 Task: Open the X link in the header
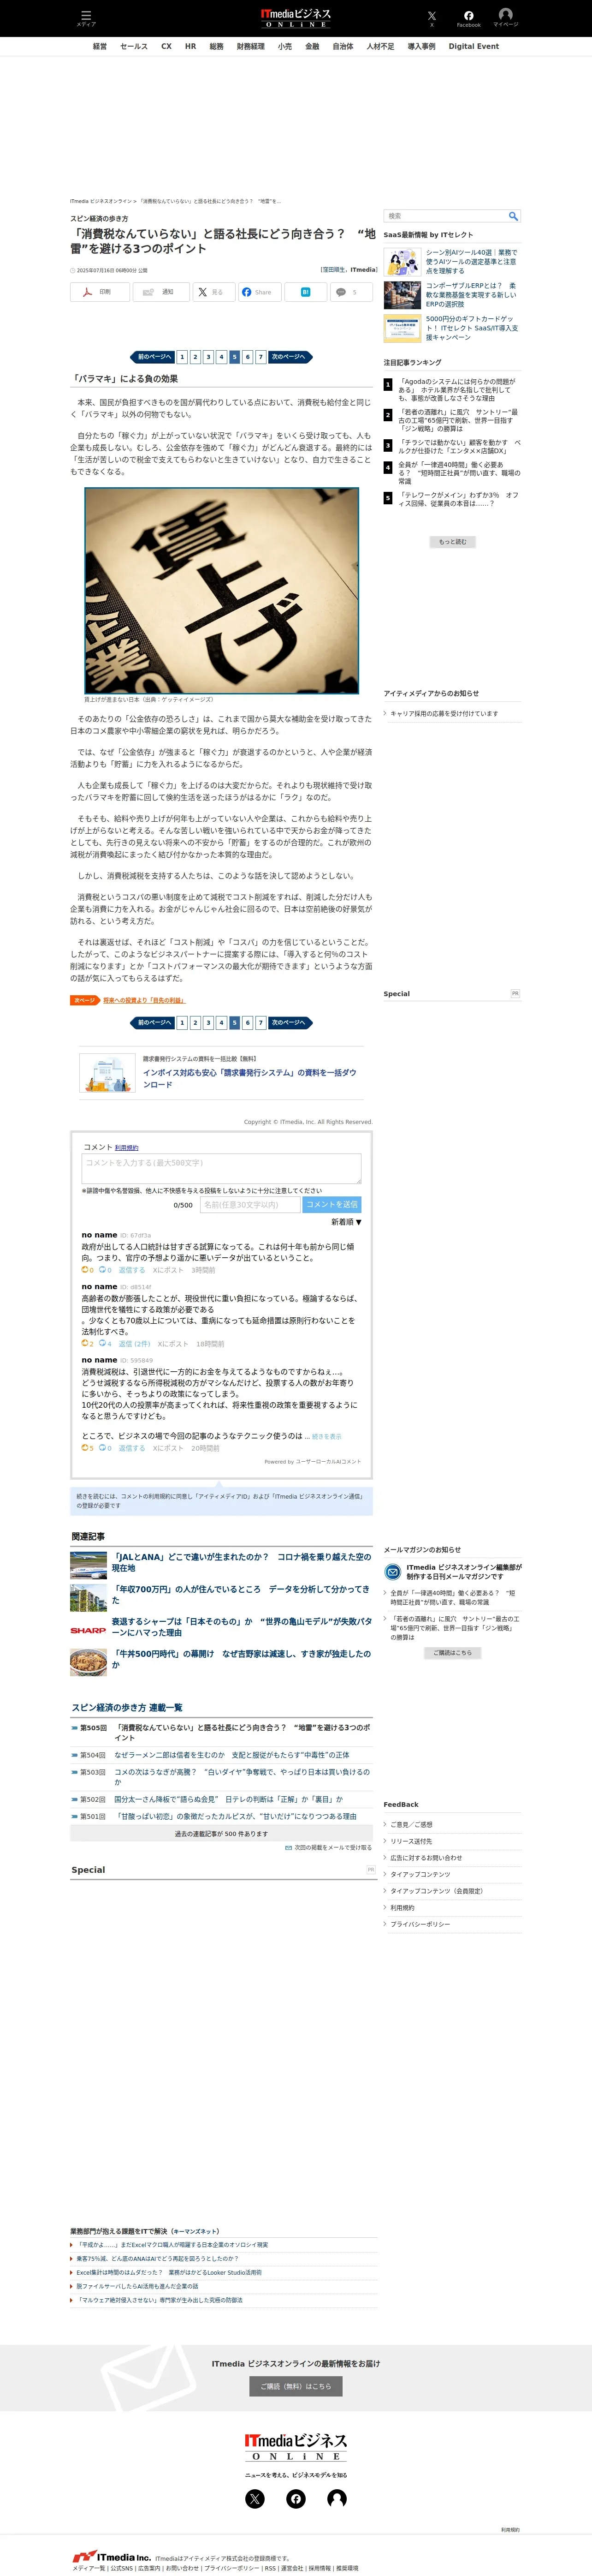click(432, 18)
